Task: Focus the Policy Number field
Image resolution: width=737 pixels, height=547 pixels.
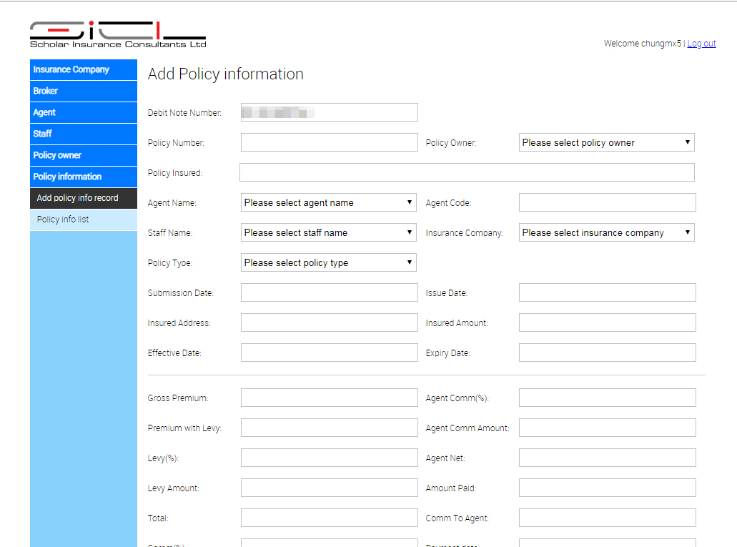Action: [329, 142]
